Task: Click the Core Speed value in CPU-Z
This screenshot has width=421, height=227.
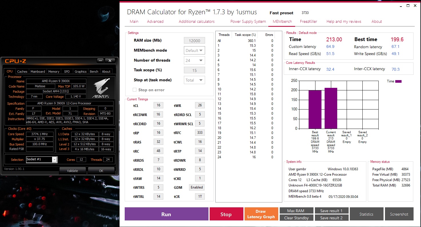Action: 39,134
